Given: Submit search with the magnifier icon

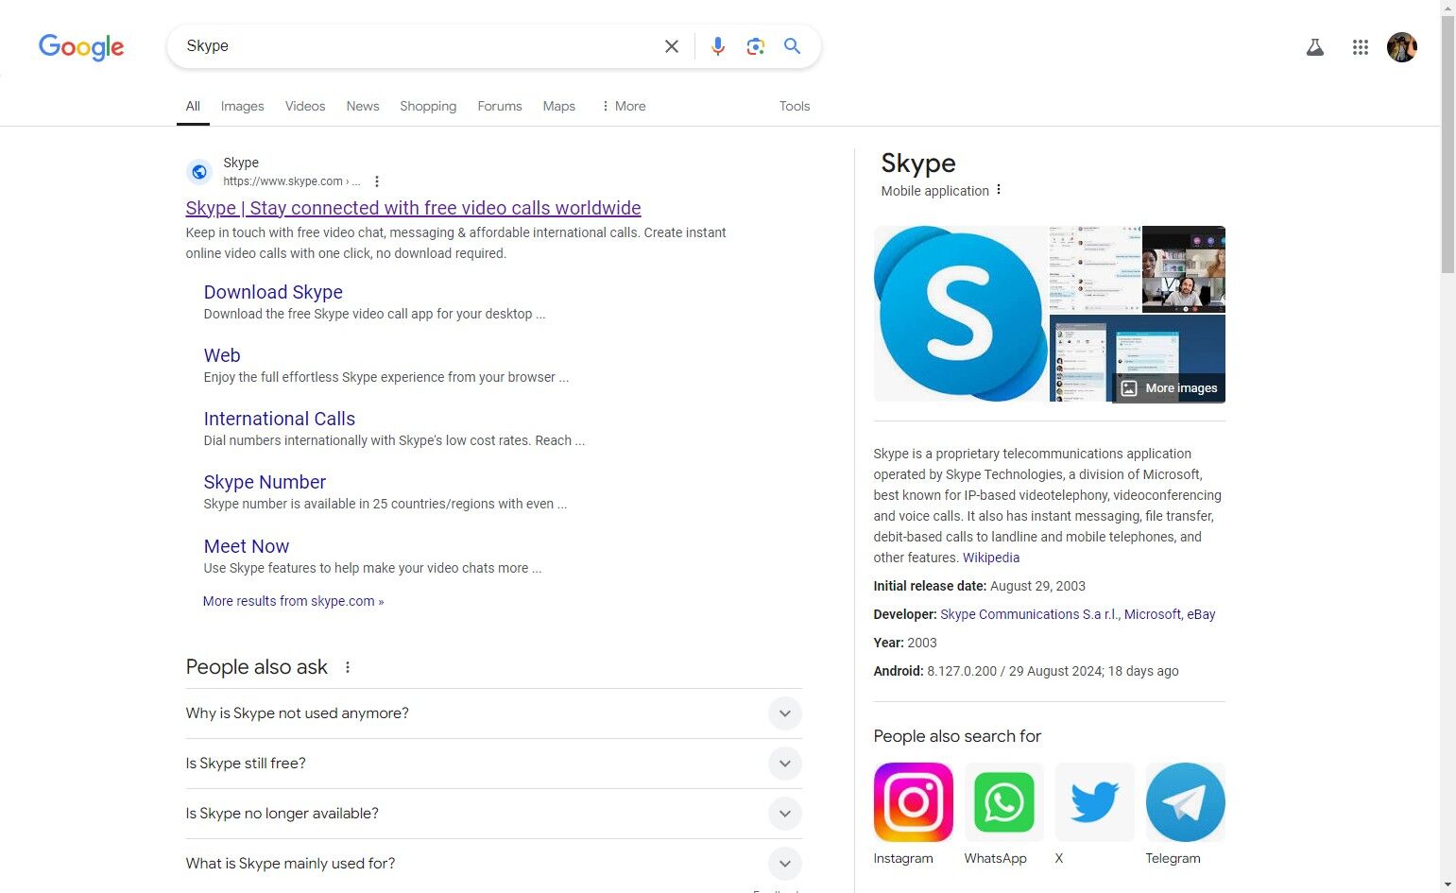Looking at the screenshot, I should point(793,46).
